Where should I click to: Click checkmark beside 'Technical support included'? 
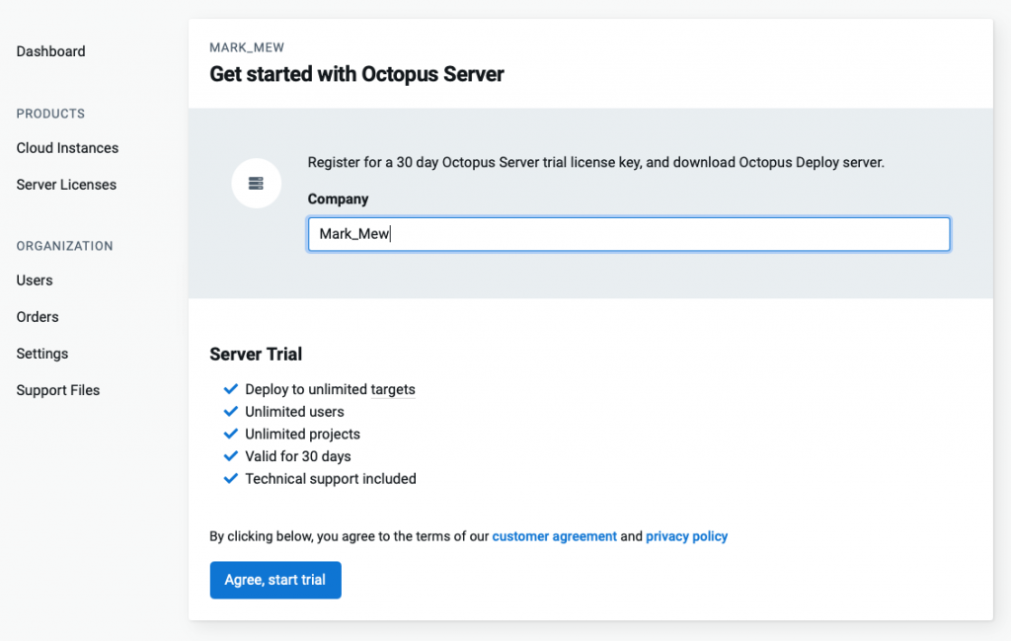point(231,478)
